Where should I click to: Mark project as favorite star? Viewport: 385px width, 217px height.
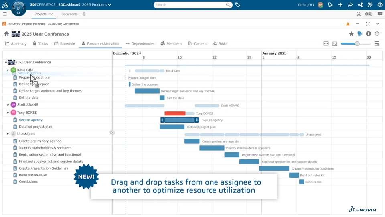pos(351,34)
